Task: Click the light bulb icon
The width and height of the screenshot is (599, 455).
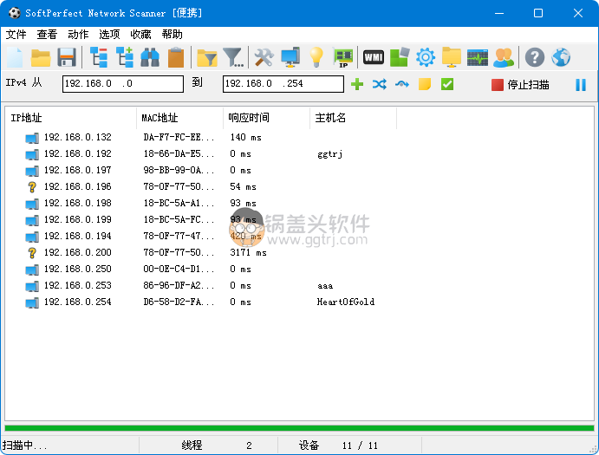Action: tap(316, 58)
